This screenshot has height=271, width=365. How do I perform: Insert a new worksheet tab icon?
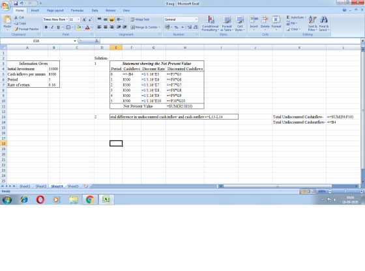click(86, 186)
